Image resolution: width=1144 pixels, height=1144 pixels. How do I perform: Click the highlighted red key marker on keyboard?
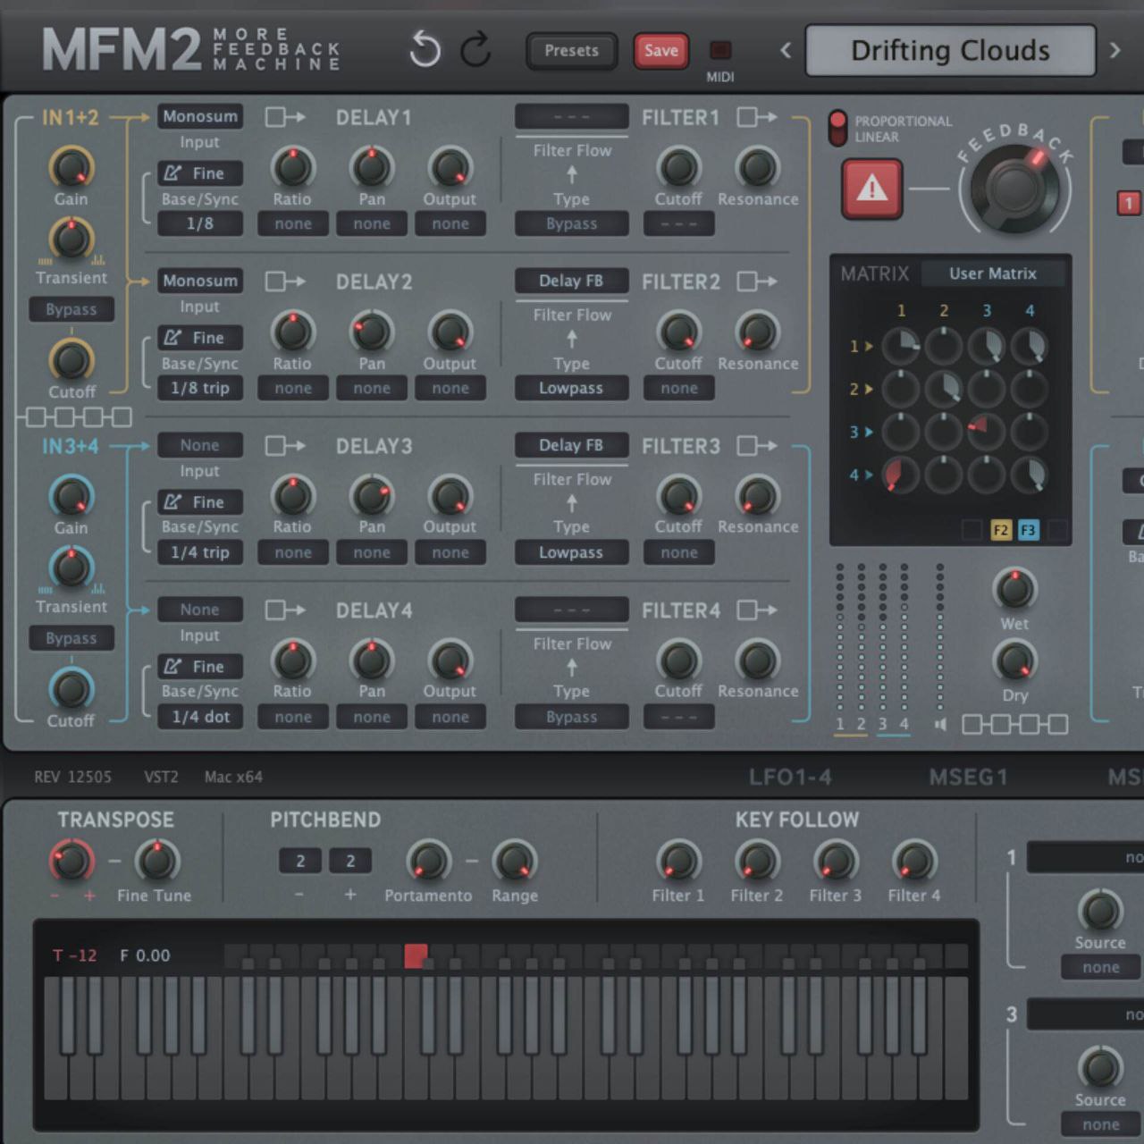[x=416, y=955]
